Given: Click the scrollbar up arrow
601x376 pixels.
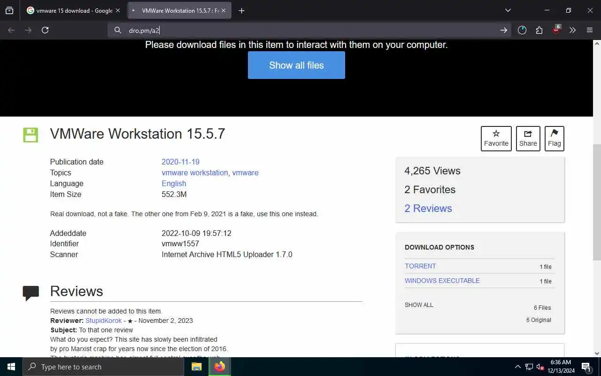Looking at the screenshot, I should pyautogui.click(x=597, y=43).
